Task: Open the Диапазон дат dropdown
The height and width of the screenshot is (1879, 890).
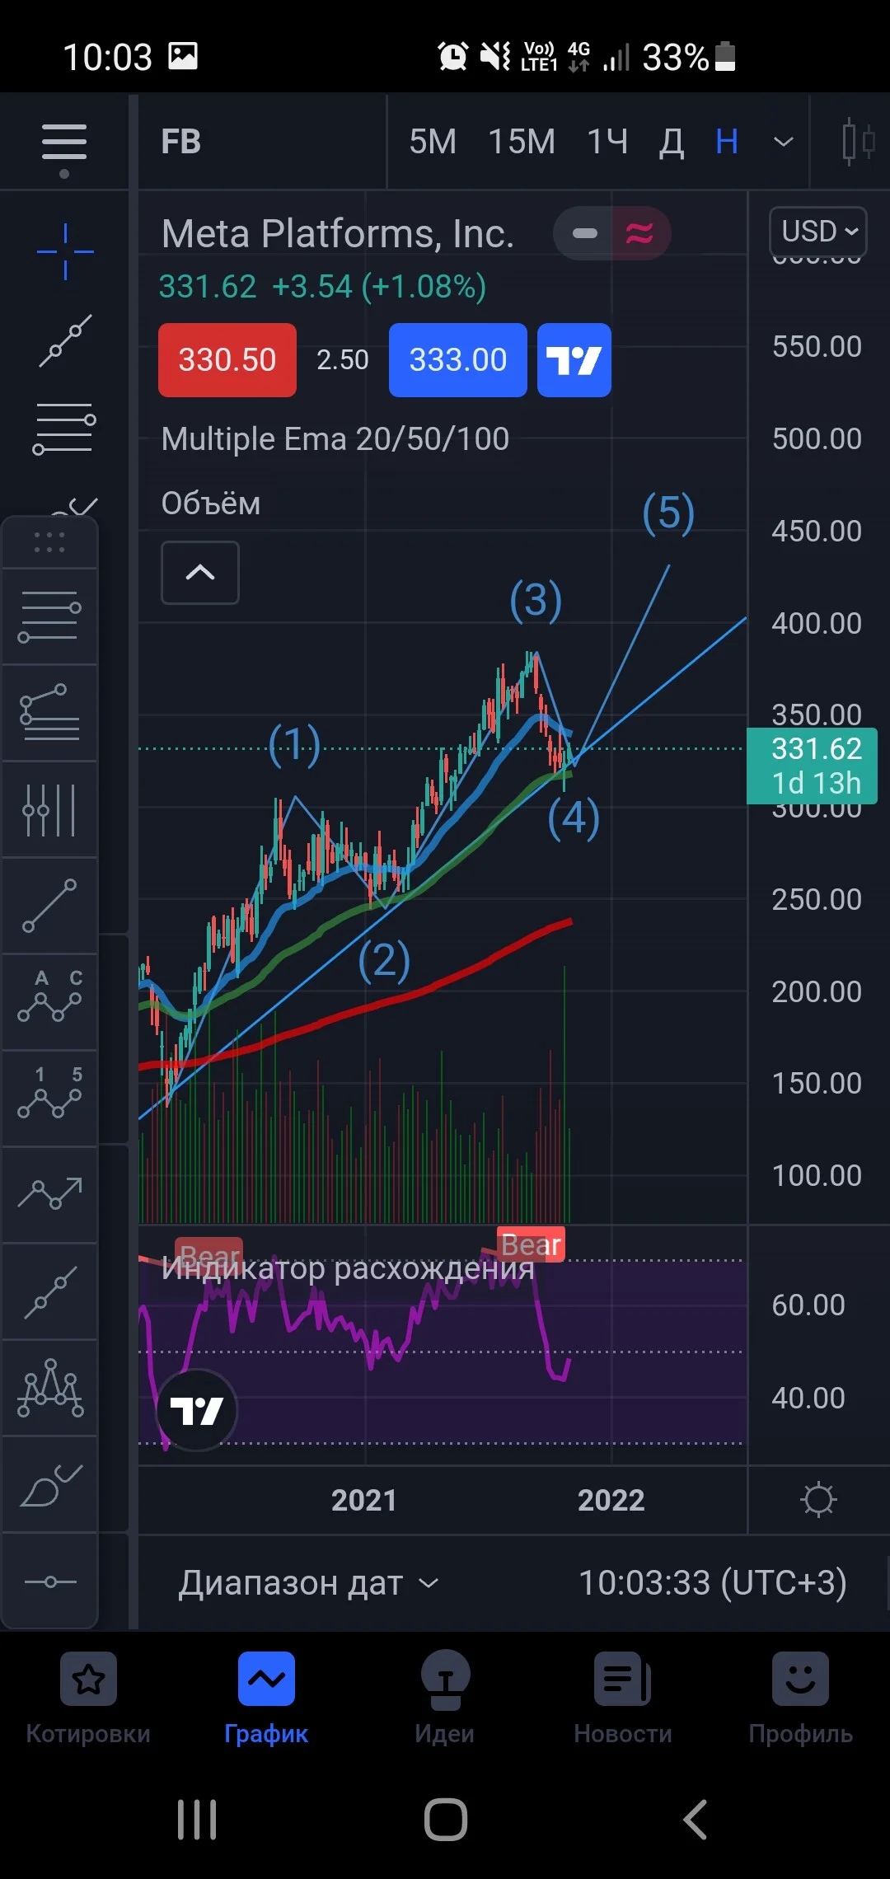Action: 308,1583
